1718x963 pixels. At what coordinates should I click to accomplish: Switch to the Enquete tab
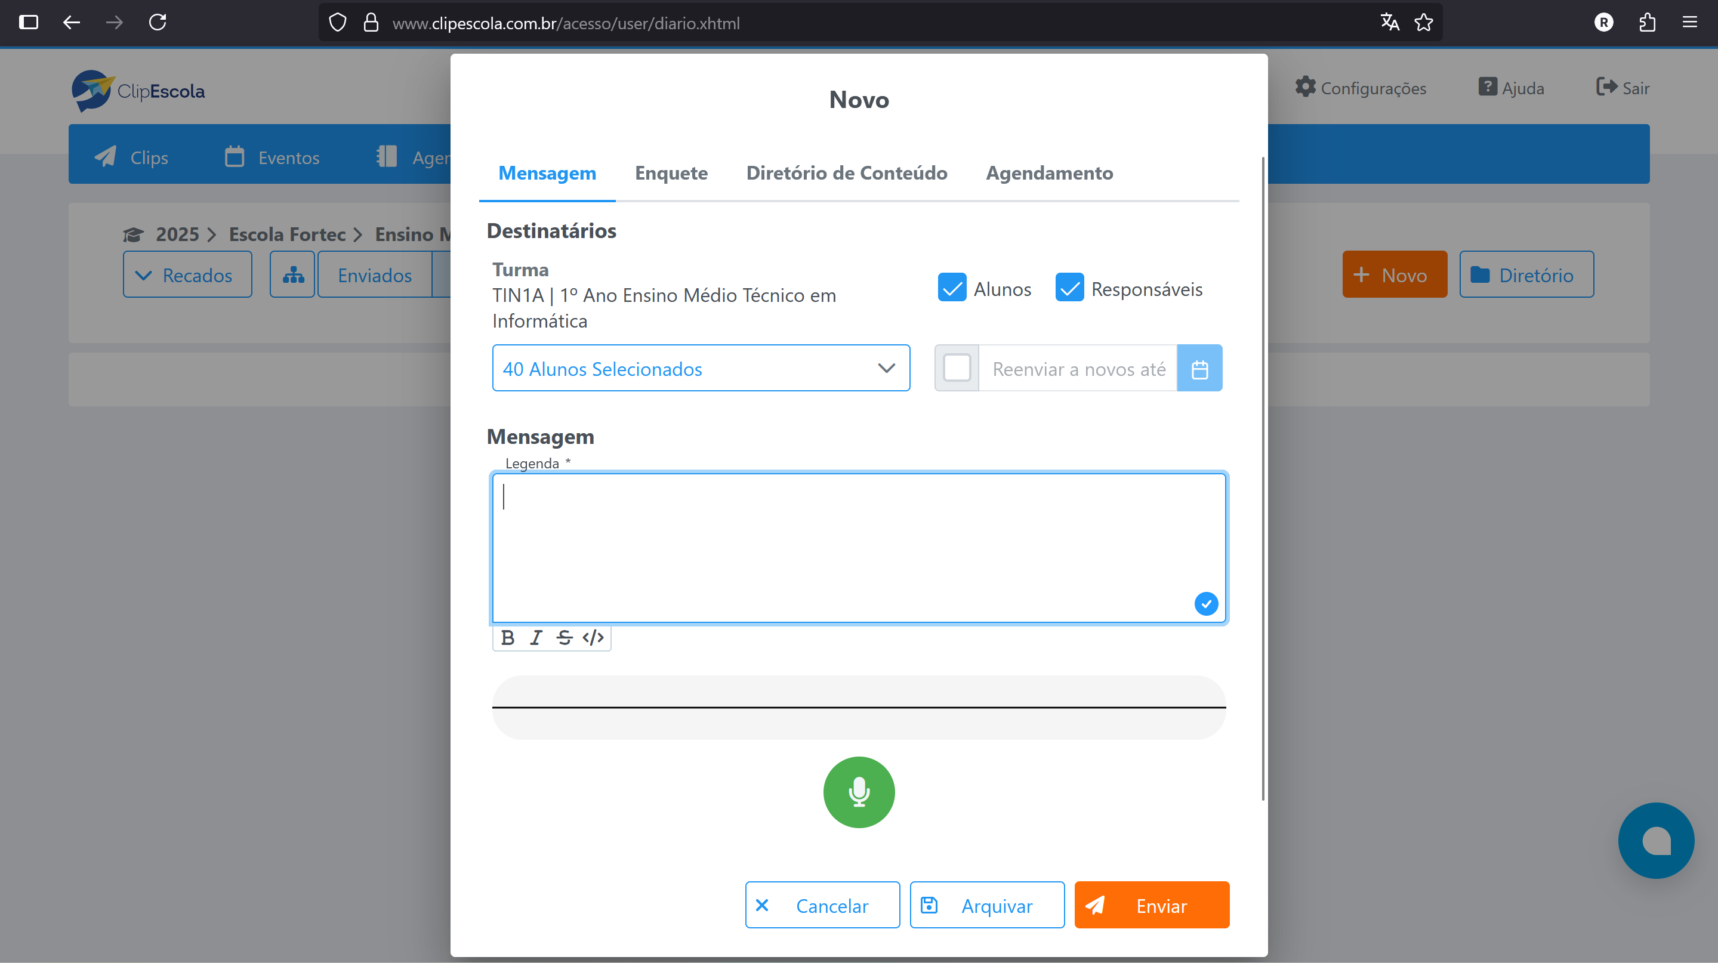pyautogui.click(x=671, y=174)
